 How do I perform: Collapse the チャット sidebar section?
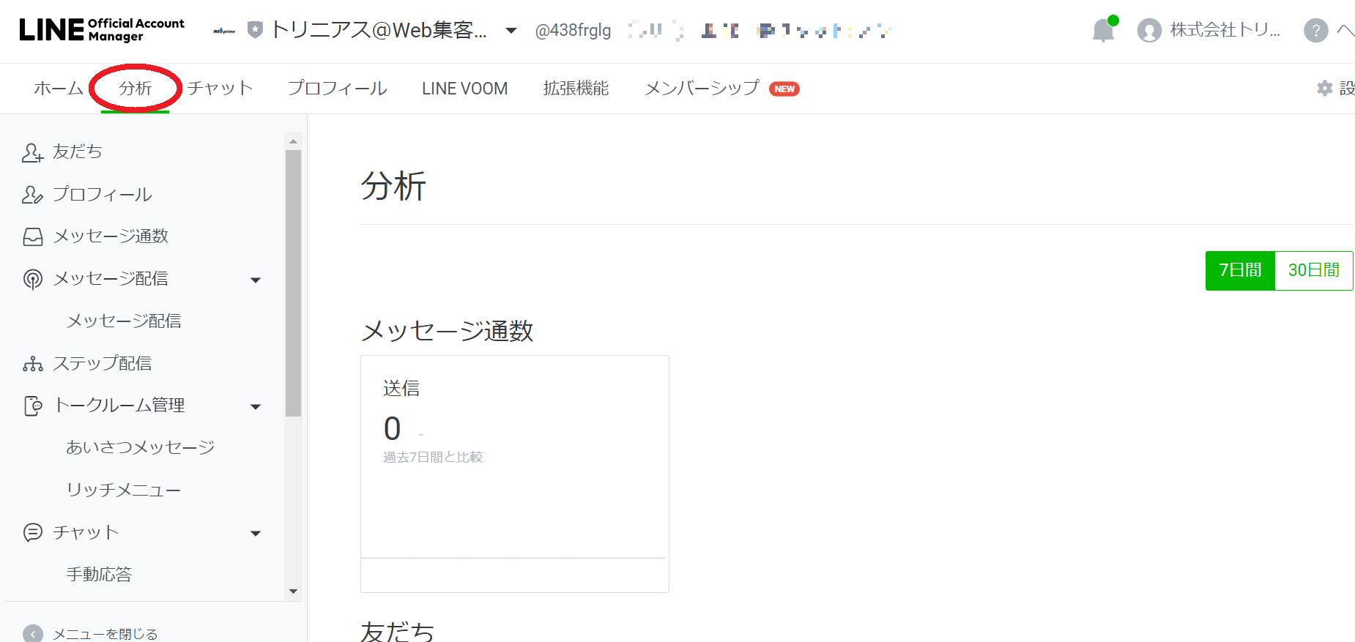[256, 533]
